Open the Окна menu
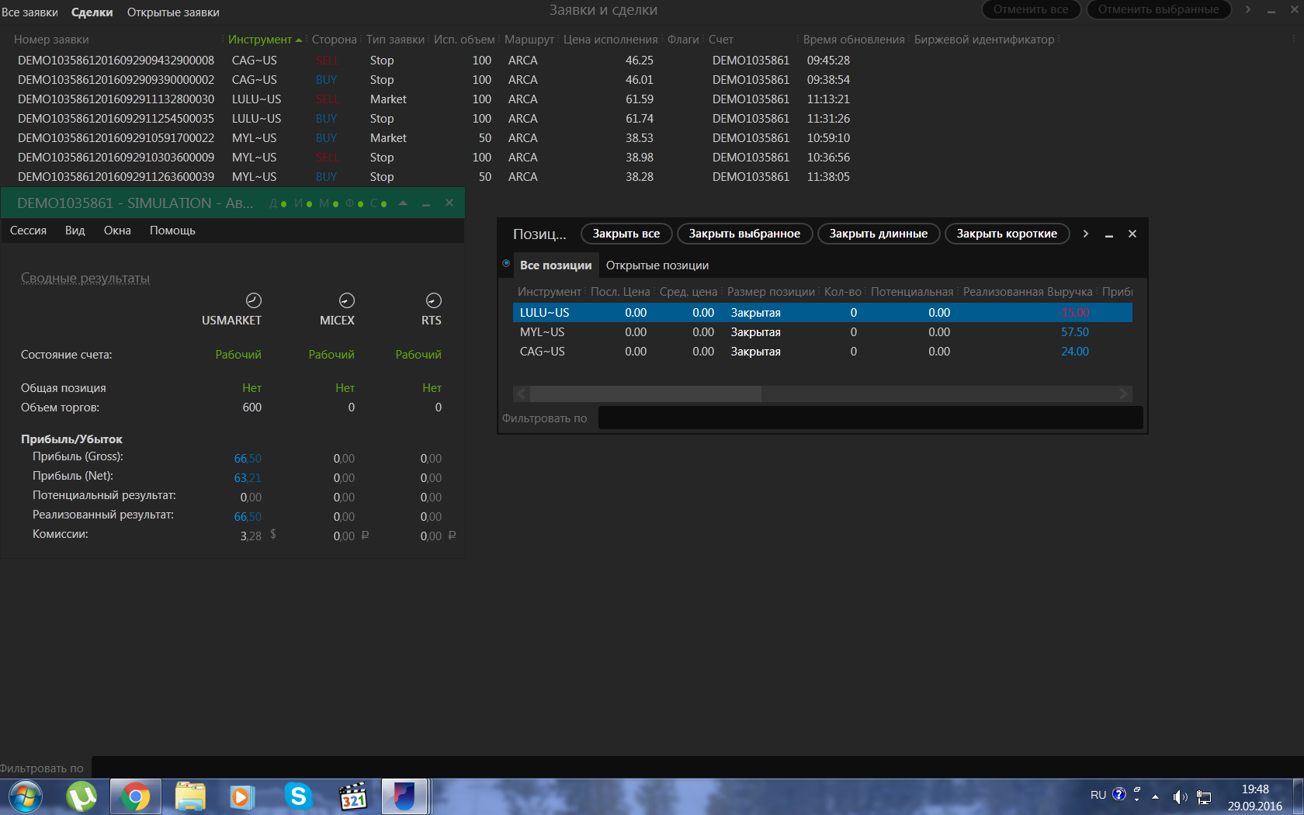This screenshot has width=1304, height=815. pyautogui.click(x=117, y=231)
